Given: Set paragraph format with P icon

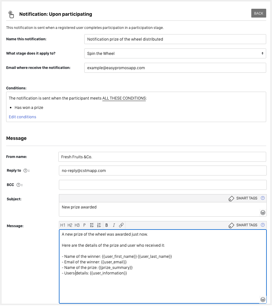Looking at the screenshot, I should point(85,225).
